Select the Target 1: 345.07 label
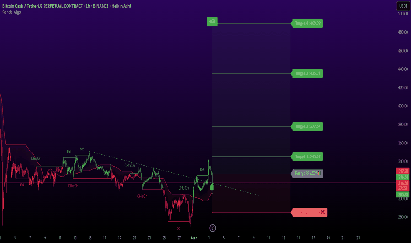This screenshot has width=411, height=243. tap(307, 157)
